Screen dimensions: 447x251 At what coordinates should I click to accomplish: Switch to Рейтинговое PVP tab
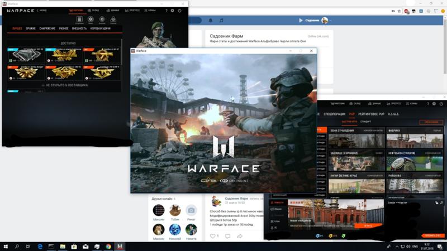372,114
